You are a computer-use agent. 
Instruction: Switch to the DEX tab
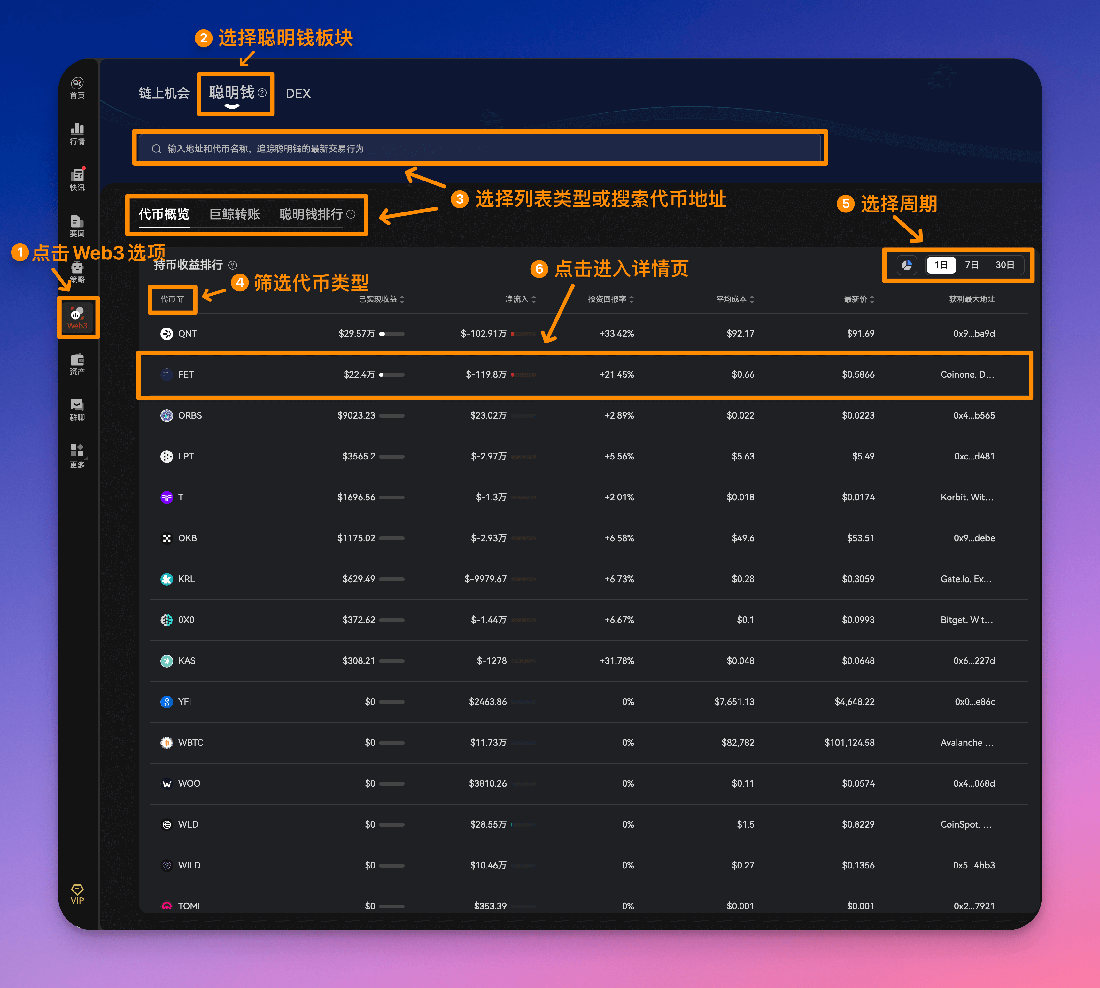pos(298,93)
